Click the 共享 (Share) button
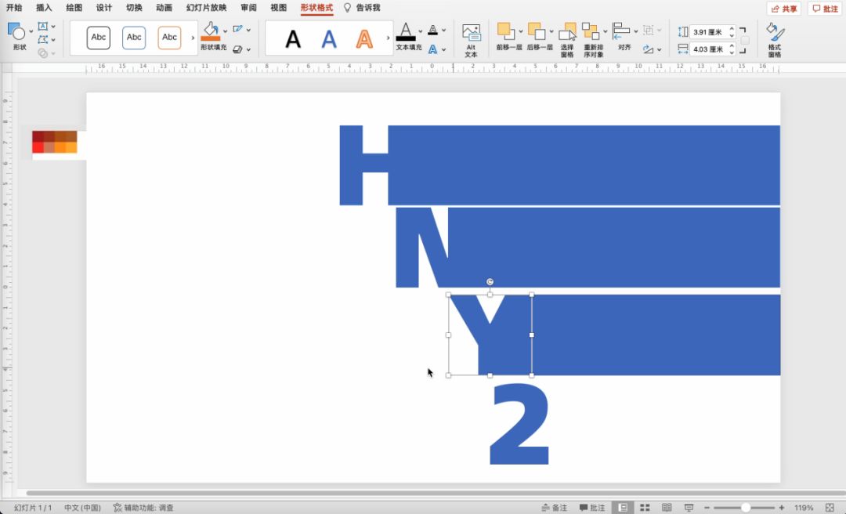This screenshot has width=846, height=514. click(x=783, y=9)
